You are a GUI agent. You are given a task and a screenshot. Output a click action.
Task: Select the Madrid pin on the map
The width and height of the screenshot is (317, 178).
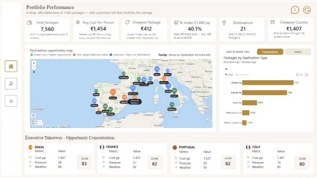(x=113, y=92)
